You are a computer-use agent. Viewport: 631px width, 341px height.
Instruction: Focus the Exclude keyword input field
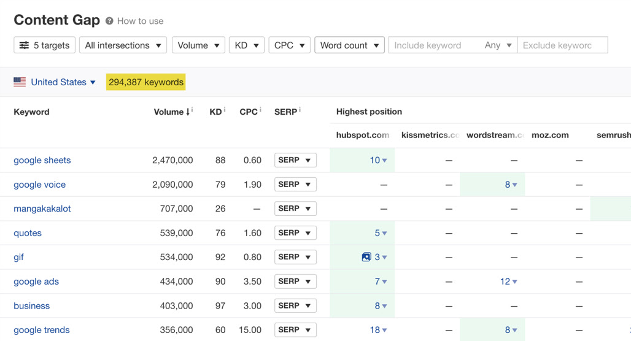562,45
